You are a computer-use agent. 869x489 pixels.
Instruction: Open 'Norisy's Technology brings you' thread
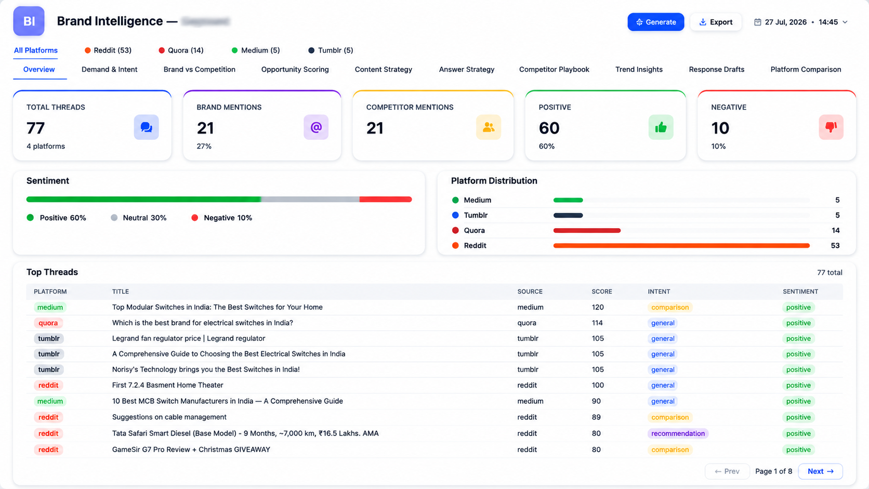click(206, 369)
